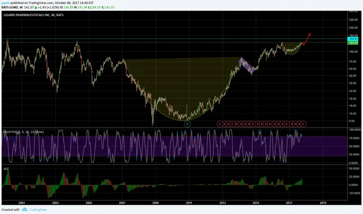The image size is (363, 214).
Task: Click the O:136.89 open value
Action: (67, 7)
